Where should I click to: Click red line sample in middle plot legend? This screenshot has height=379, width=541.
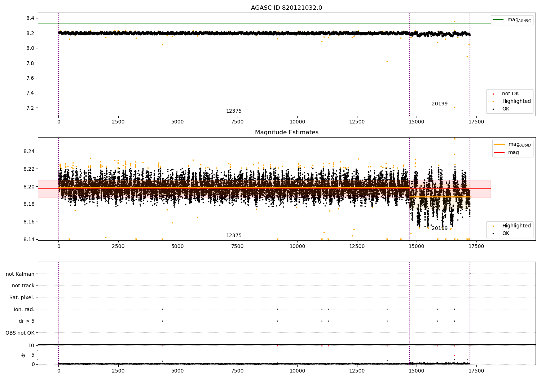[499, 153]
